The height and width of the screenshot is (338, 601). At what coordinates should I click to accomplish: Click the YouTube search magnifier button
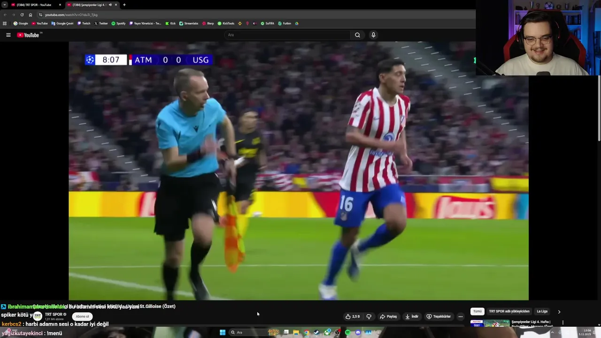coord(357,35)
